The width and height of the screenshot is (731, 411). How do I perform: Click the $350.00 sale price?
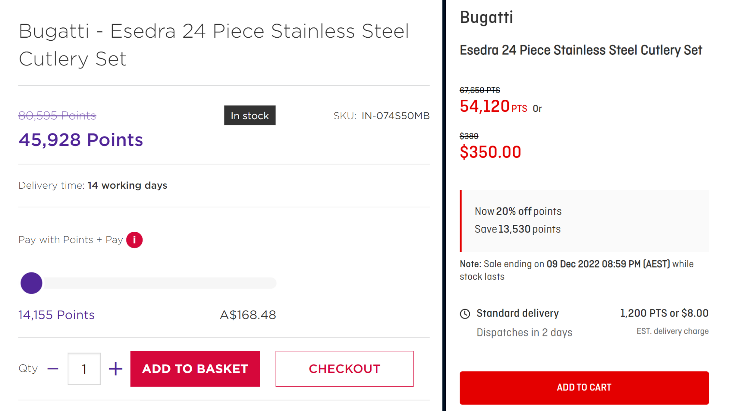pyautogui.click(x=490, y=152)
